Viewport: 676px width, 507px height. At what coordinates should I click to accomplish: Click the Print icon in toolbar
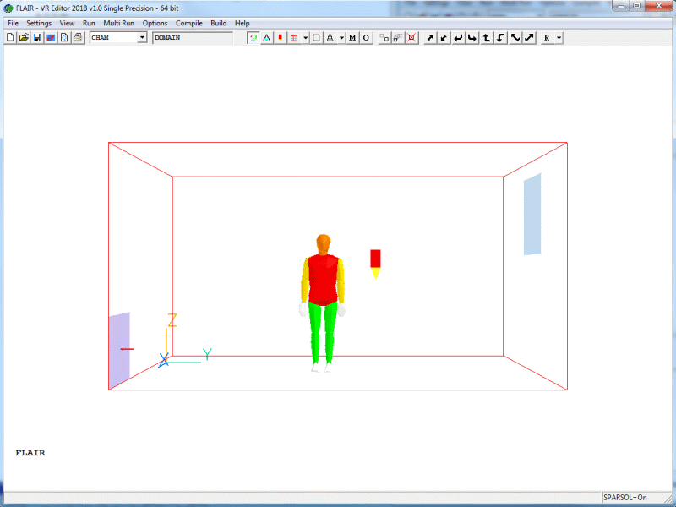[x=78, y=38]
